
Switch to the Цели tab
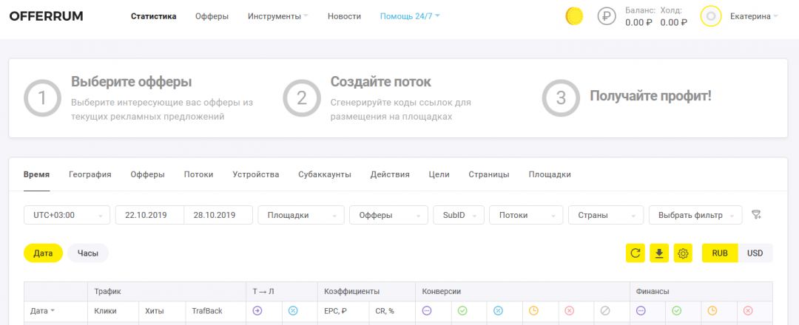click(439, 174)
